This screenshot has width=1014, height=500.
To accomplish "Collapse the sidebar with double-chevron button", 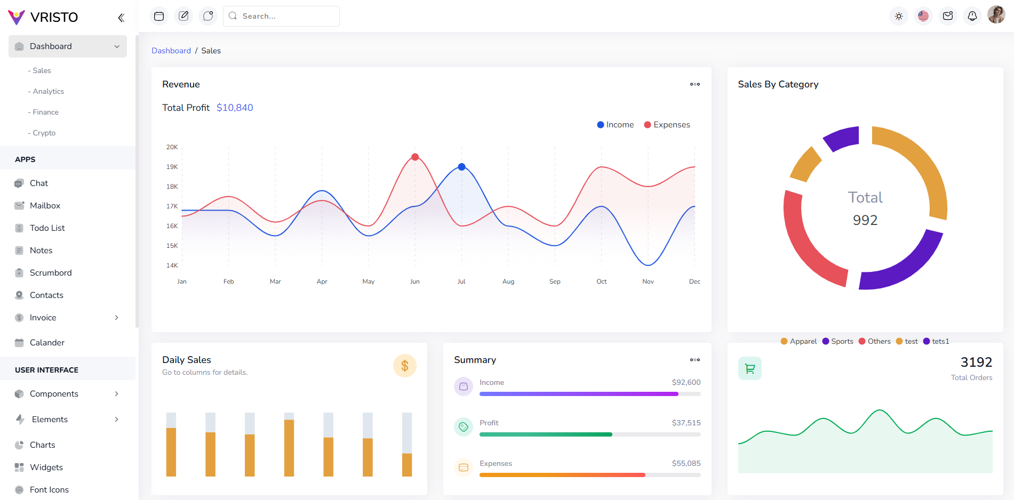I will (121, 18).
